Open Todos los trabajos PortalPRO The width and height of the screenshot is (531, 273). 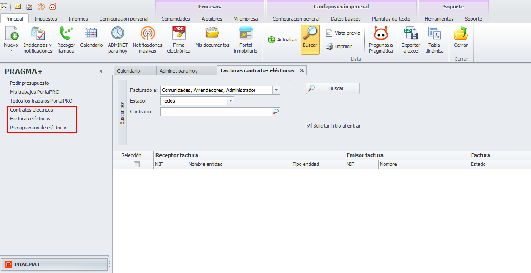[42, 101]
